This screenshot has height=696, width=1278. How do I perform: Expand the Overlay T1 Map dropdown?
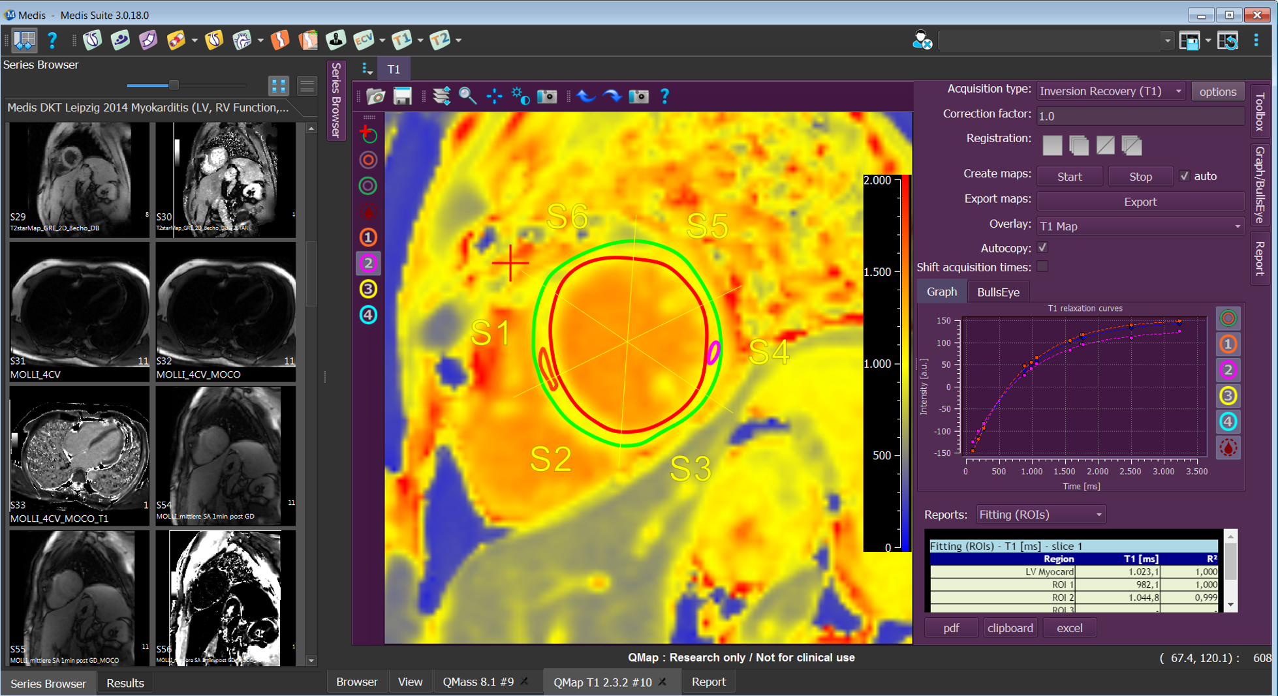(1140, 226)
